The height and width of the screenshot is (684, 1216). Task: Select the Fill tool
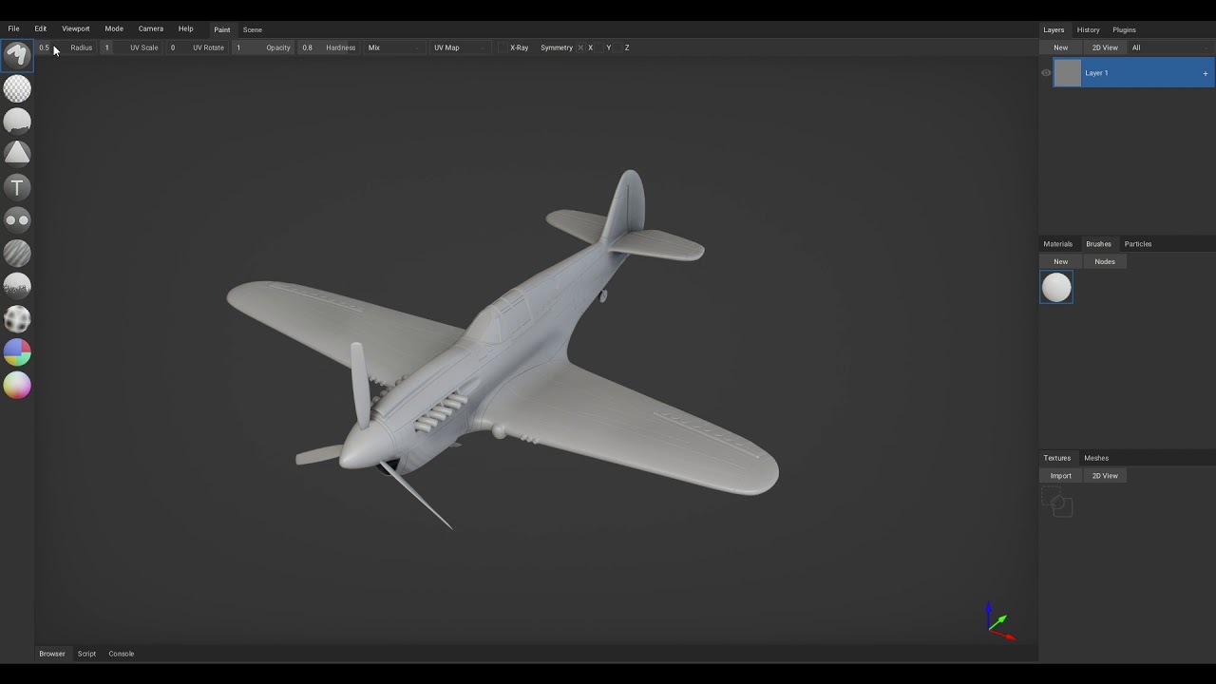17,122
